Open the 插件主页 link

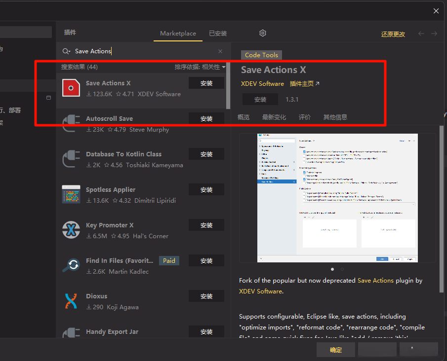coord(304,84)
